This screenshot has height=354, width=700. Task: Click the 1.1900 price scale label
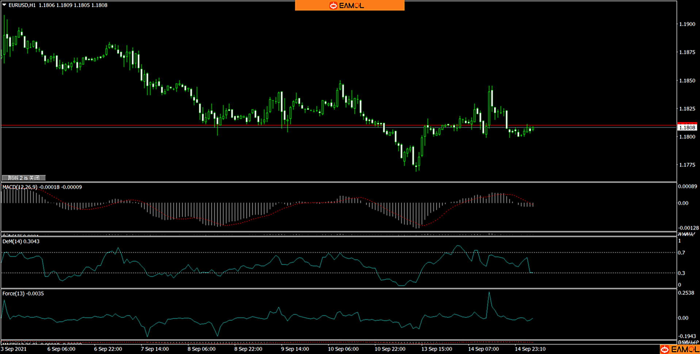pyautogui.click(x=687, y=24)
